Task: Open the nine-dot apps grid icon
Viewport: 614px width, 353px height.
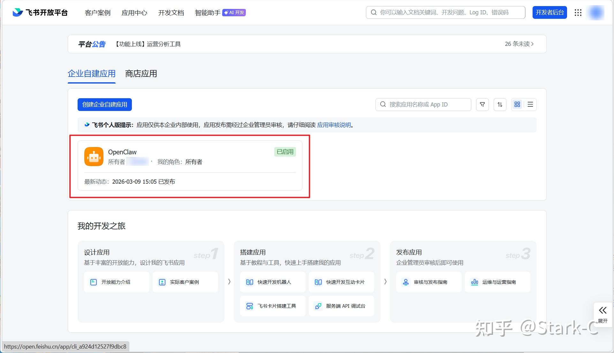Action: click(578, 12)
